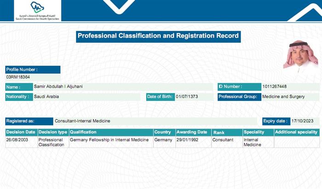Click the Decision type column header
The height and width of the screenshot is (189, 322).
tap(53, 132)
